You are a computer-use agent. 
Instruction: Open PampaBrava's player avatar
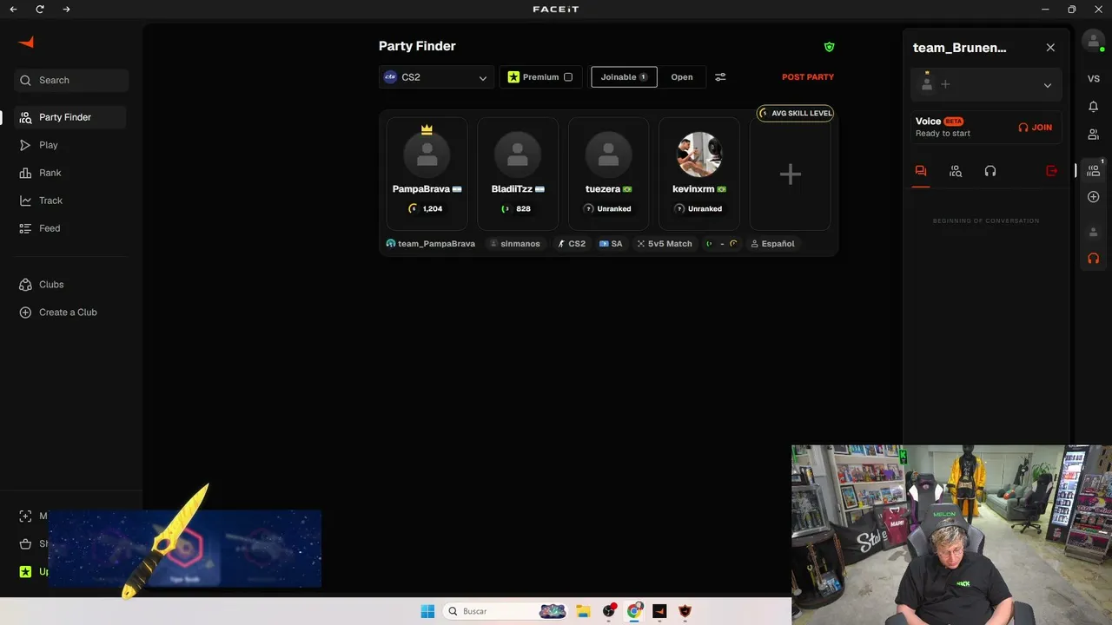(x=427, y=155)
